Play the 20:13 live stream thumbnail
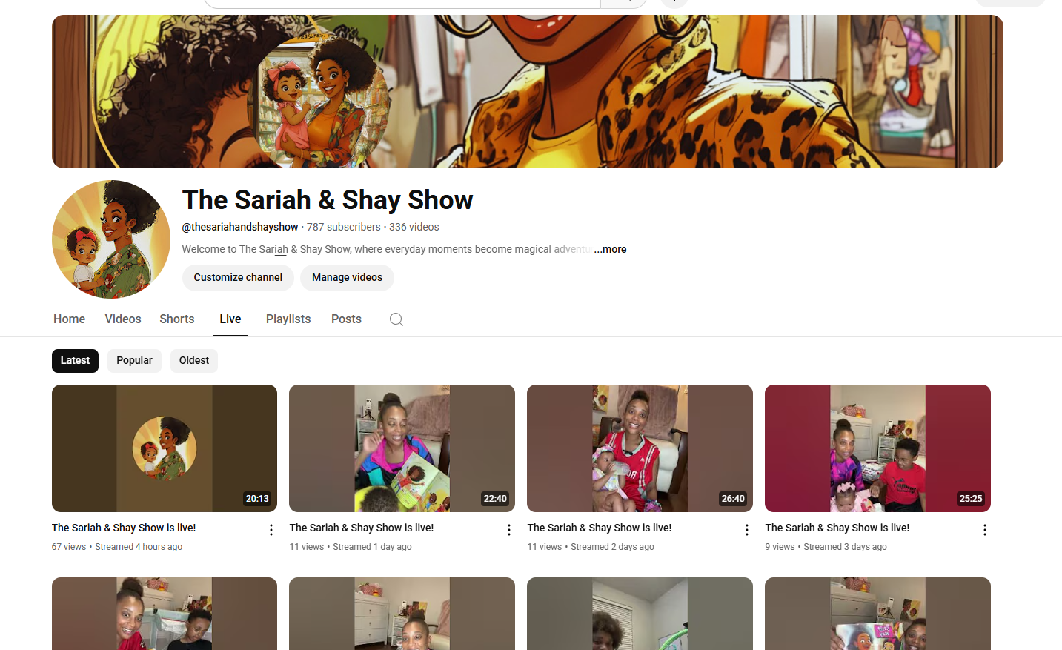1062x650 pixels. point(165,448)
